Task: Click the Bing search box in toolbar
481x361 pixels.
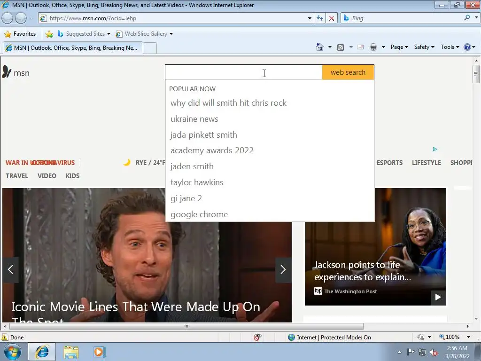Action: coord(405,18)
